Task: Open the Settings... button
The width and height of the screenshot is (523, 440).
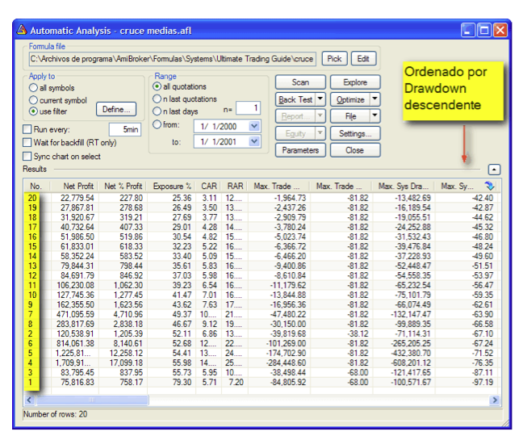Action: tap(355, 133)
